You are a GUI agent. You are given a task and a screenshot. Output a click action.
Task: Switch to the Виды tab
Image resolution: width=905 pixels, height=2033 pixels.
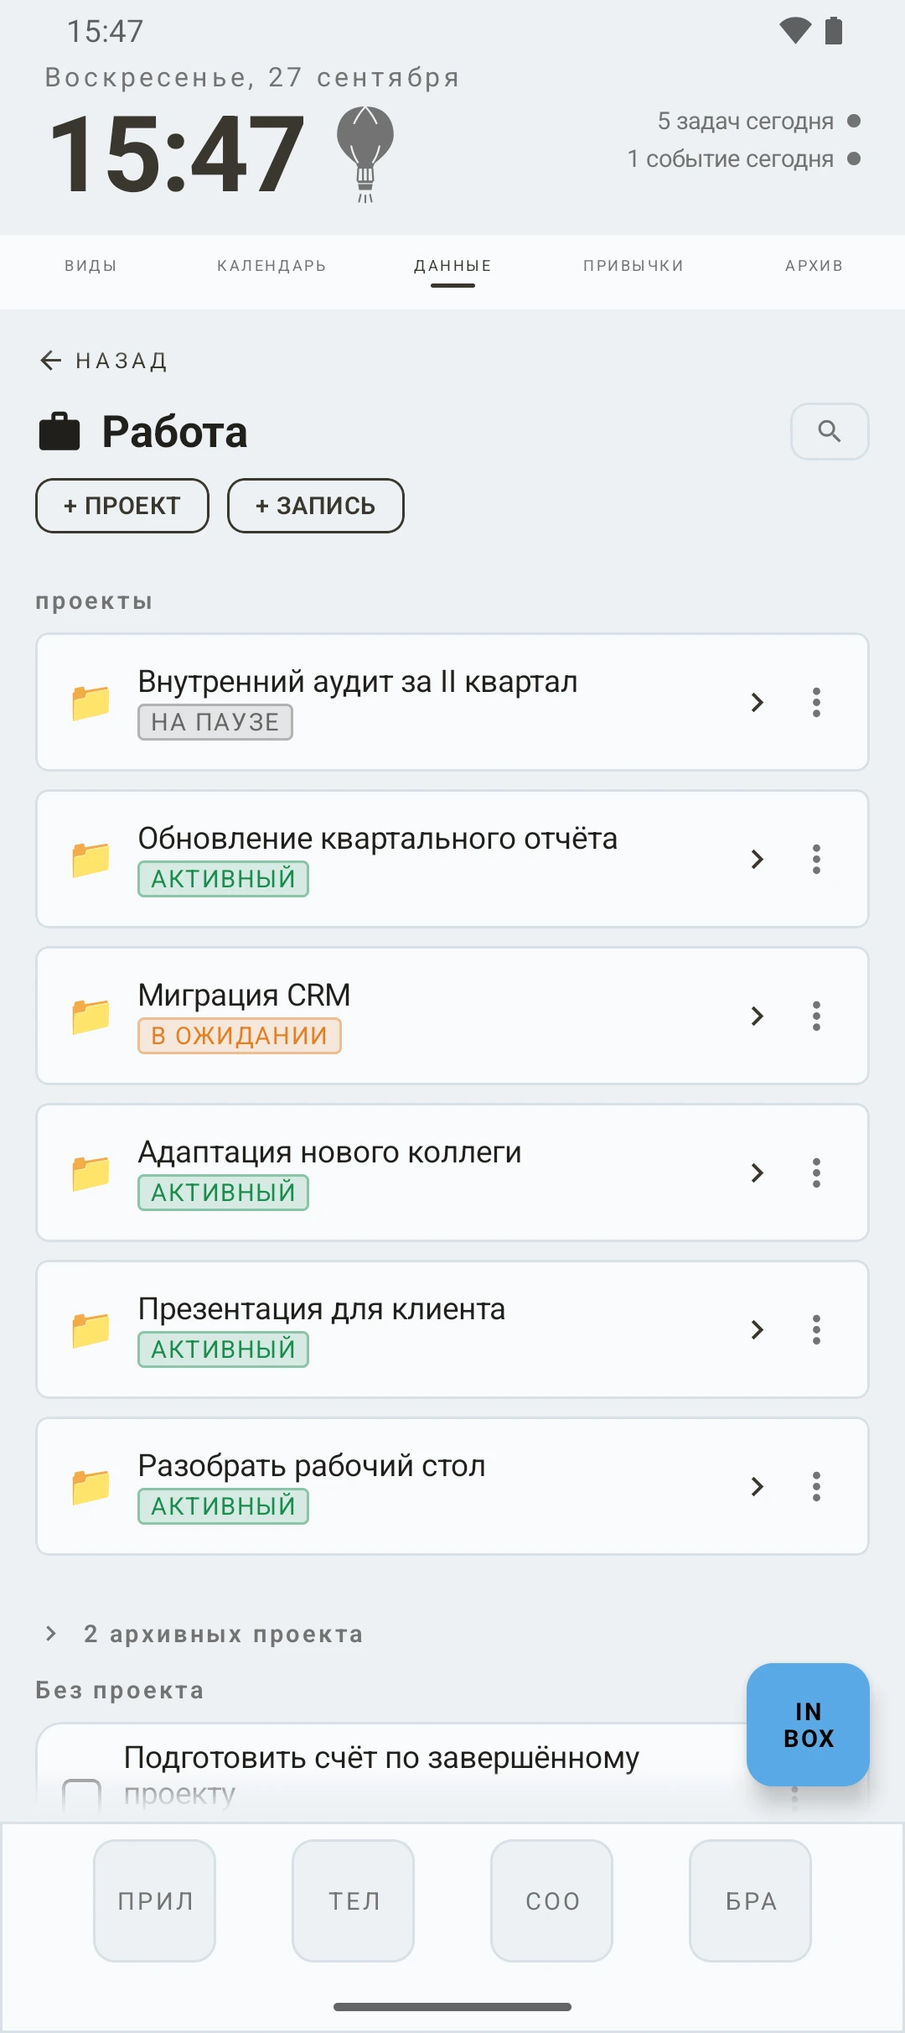pyautogui.click(x=90, y=266)
